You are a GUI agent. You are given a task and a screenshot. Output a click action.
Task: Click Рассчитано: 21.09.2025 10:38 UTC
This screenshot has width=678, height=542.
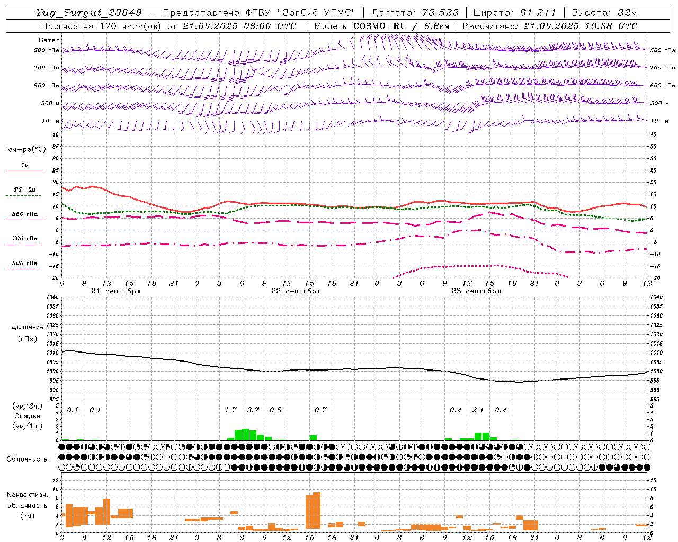coord(550,26)
